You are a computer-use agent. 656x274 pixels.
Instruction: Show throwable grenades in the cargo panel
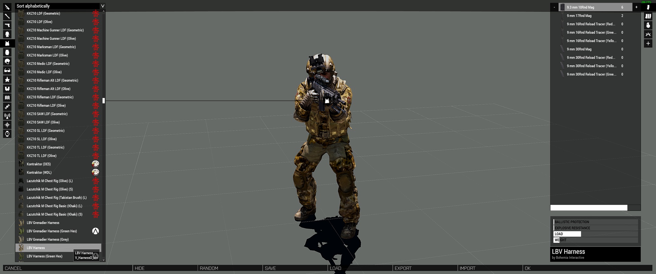coord(648,25)
